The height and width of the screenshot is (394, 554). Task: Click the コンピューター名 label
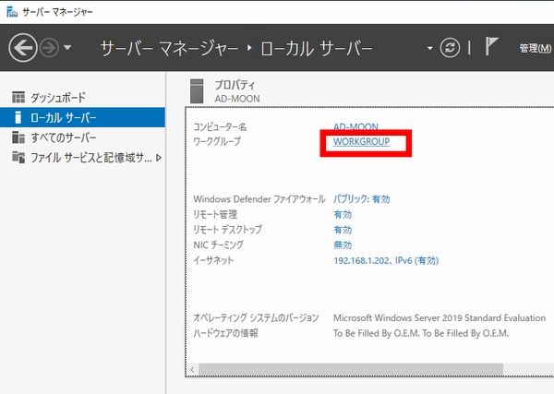click(220, 126)
